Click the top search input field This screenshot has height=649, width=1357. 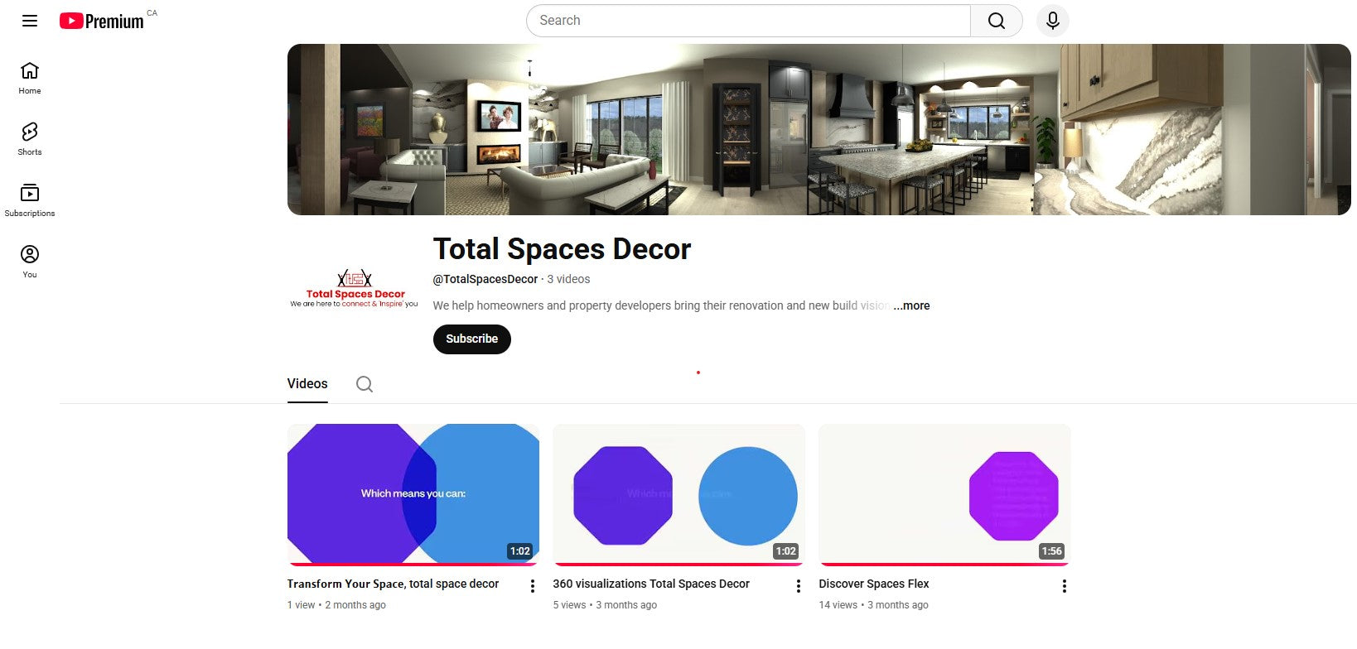pos(748,21)
